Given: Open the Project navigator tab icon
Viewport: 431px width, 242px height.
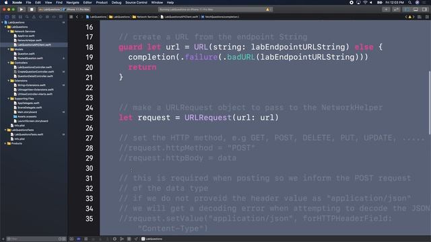Looking at the screenshot, I should pyautogui.click(x=7, y=17).
